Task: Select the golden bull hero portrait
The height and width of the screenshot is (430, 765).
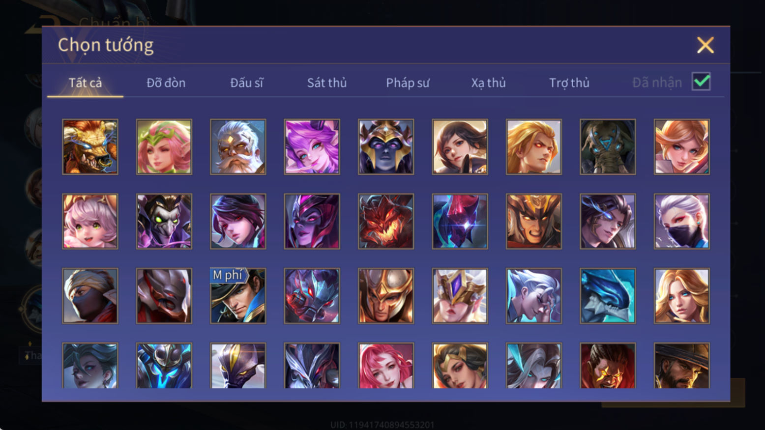Action: (90, 147)
